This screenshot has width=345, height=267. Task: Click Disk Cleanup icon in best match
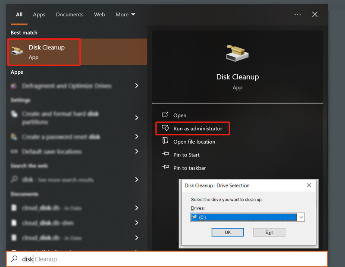(17, 50)
